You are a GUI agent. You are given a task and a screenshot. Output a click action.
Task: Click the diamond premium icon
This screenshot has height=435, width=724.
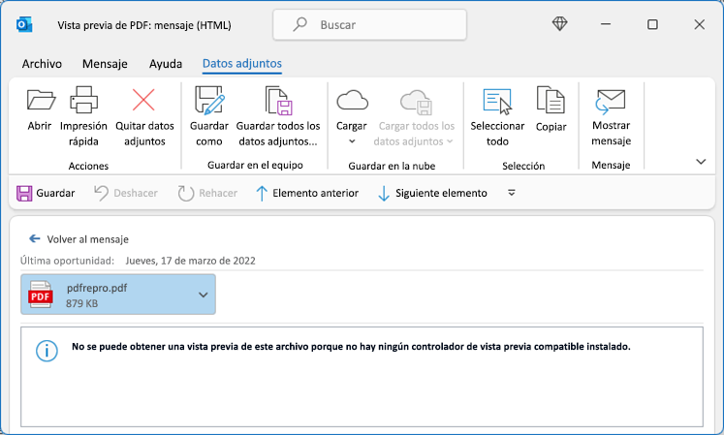pos(559,23)
